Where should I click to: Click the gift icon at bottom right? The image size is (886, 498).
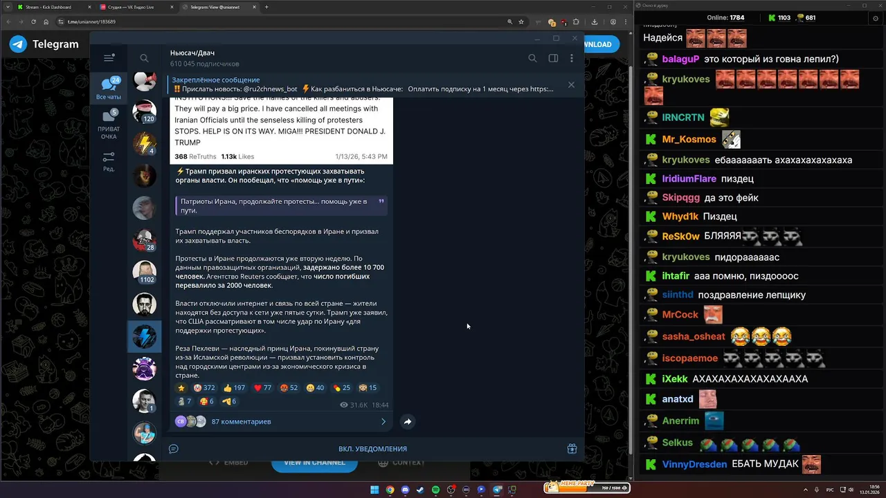point(572,449)
